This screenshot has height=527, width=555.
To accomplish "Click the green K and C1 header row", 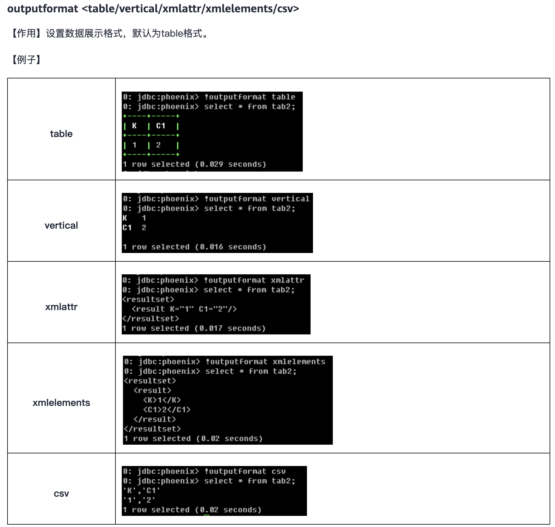I will (151, 126).
